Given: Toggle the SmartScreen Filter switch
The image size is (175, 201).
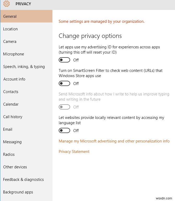Looking at the screenshot, I should [64, 84].
